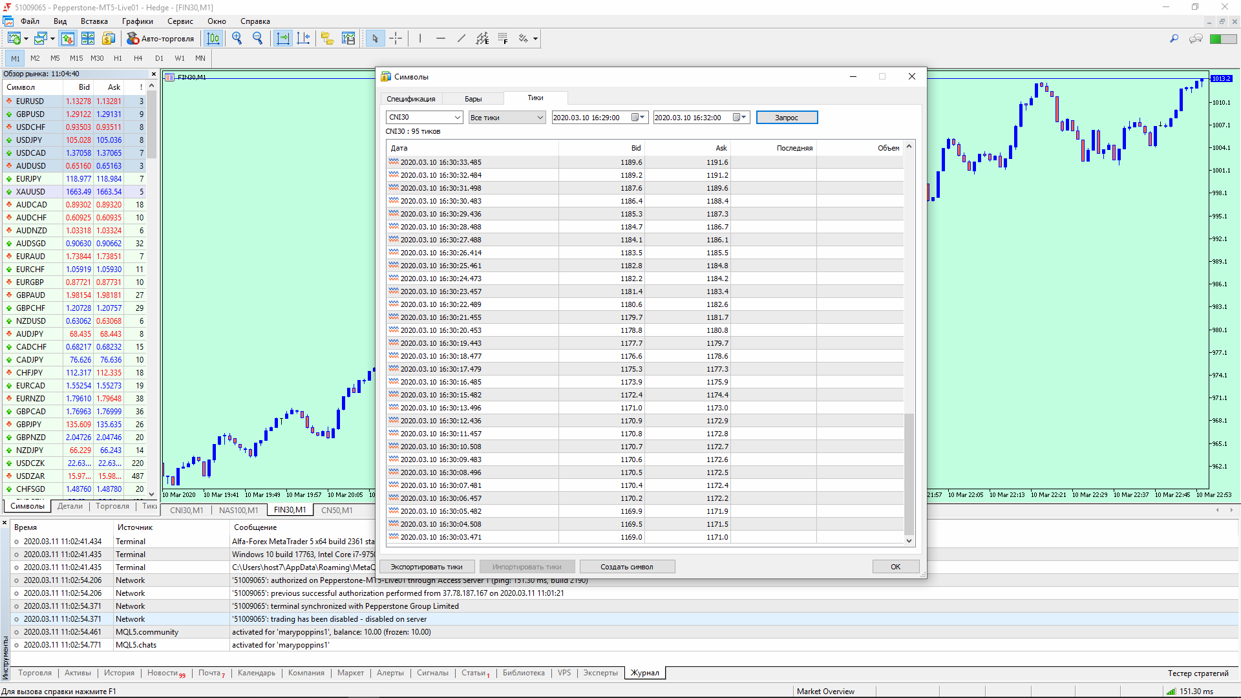
Task: Open the Файл menu
Action: pos(30,21)
